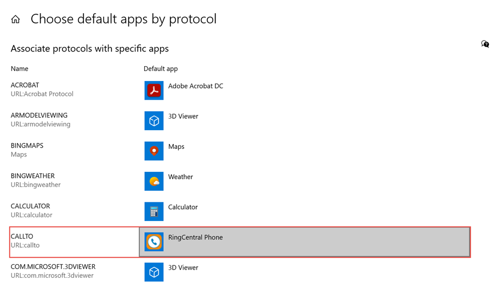Choose RingCentral Phone for the CALLTO protocol
Screen dimensions: 495x285
(x=305, y=242)
